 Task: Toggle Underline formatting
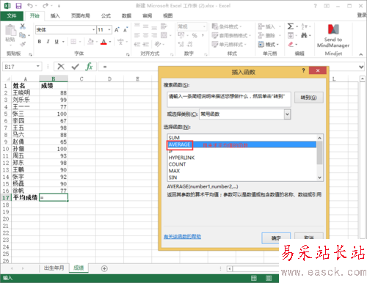(x=57, y=42)
